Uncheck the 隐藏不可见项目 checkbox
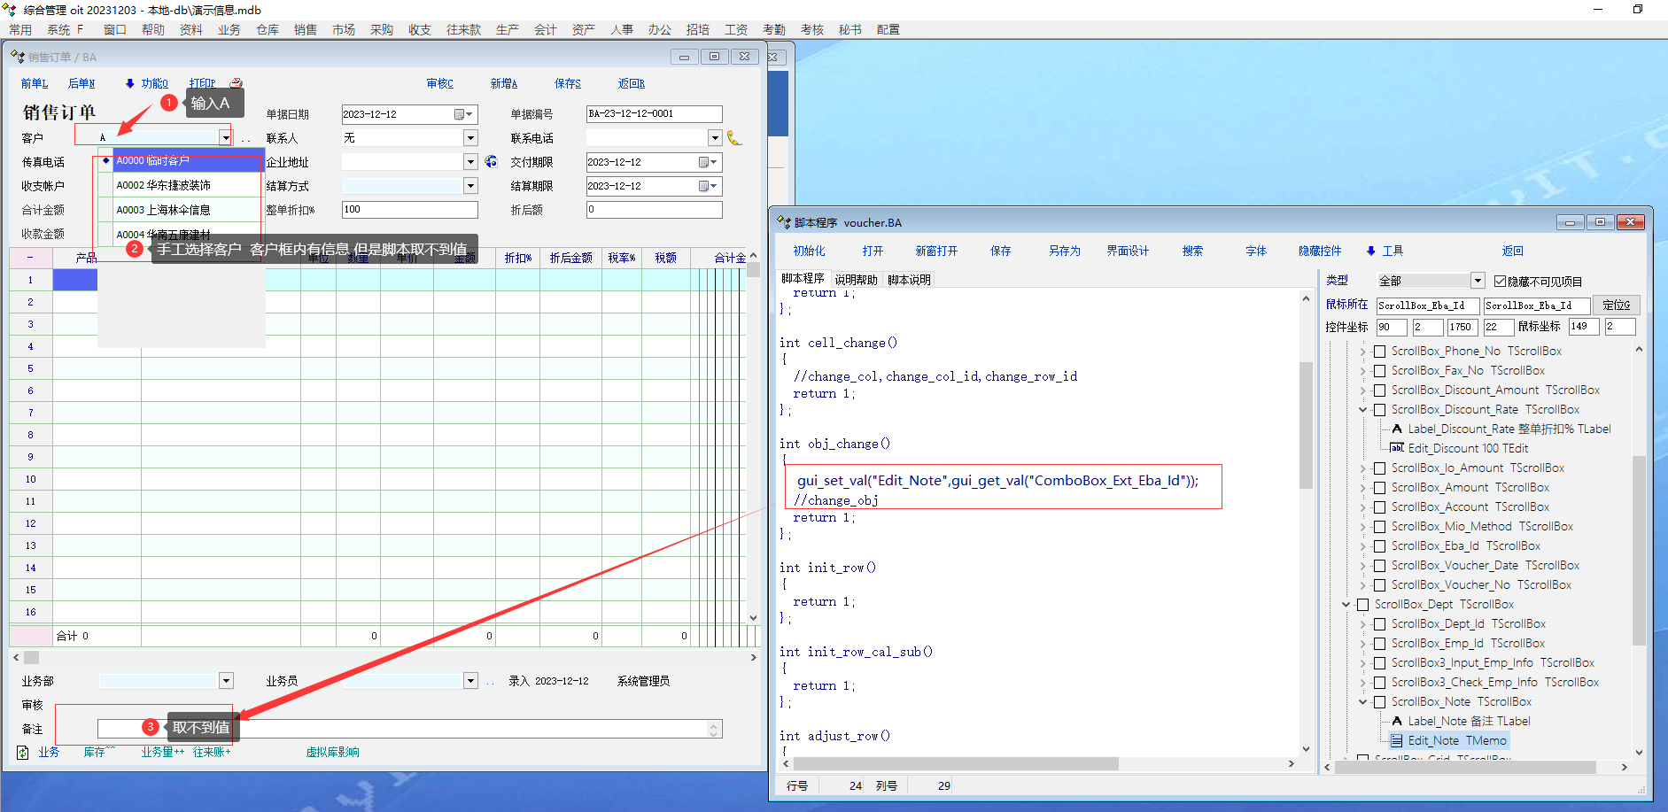Viewport: 1668px width, 812px height. coord(1500,281)
